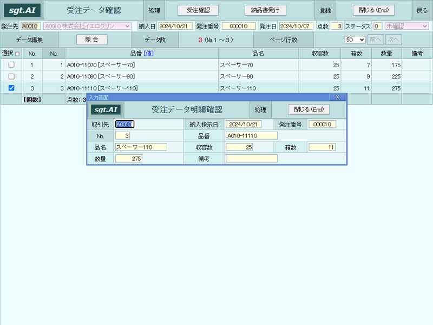
Task: Click 閉じる (End) in detail dialog
Action: [309, 109]
